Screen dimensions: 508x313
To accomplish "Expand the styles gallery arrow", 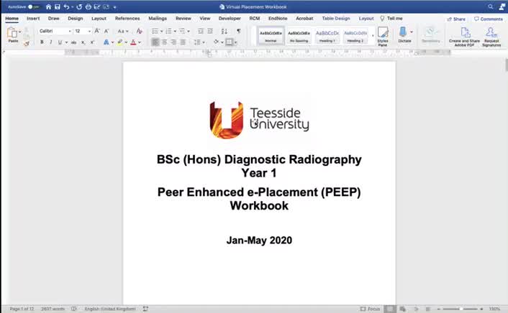I will pyautogui.click(x=372, y=36).
